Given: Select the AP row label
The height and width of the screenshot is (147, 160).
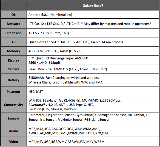Looking at the screenshot, I should click(13, 42).
